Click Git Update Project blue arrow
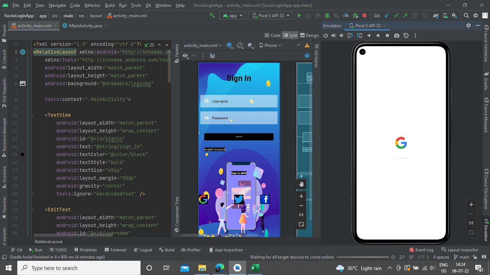Screen dimensions: 490x275 (387, 16)
